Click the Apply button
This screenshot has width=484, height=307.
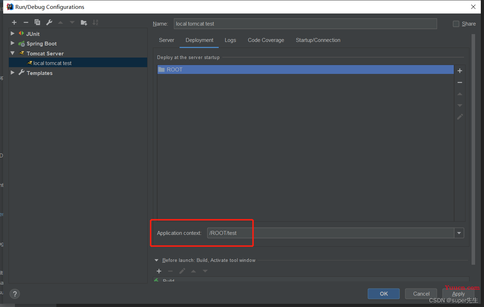tap(458, 294)
